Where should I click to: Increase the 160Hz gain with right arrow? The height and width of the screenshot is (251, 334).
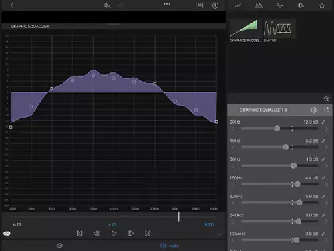[x=327, y=184]
